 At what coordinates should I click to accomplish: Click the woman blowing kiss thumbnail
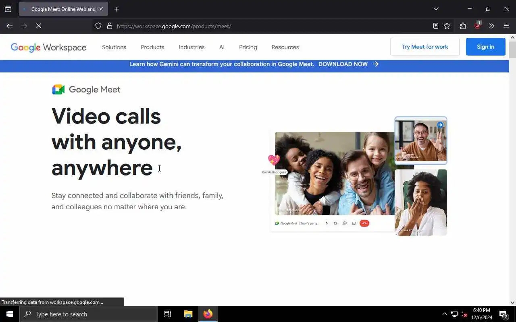(x=421, y=202)
